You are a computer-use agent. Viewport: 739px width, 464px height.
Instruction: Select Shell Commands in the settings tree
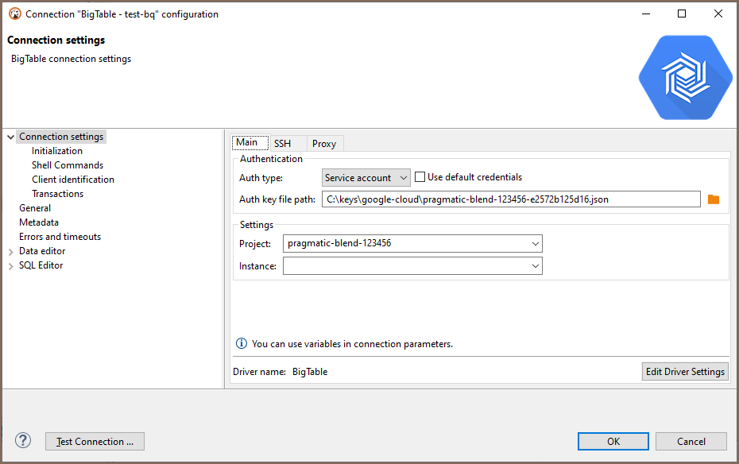tap(68, 165)
